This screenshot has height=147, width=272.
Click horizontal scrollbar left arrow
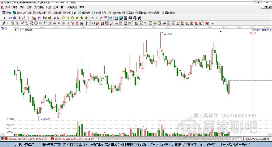click(x=98, y=139)
